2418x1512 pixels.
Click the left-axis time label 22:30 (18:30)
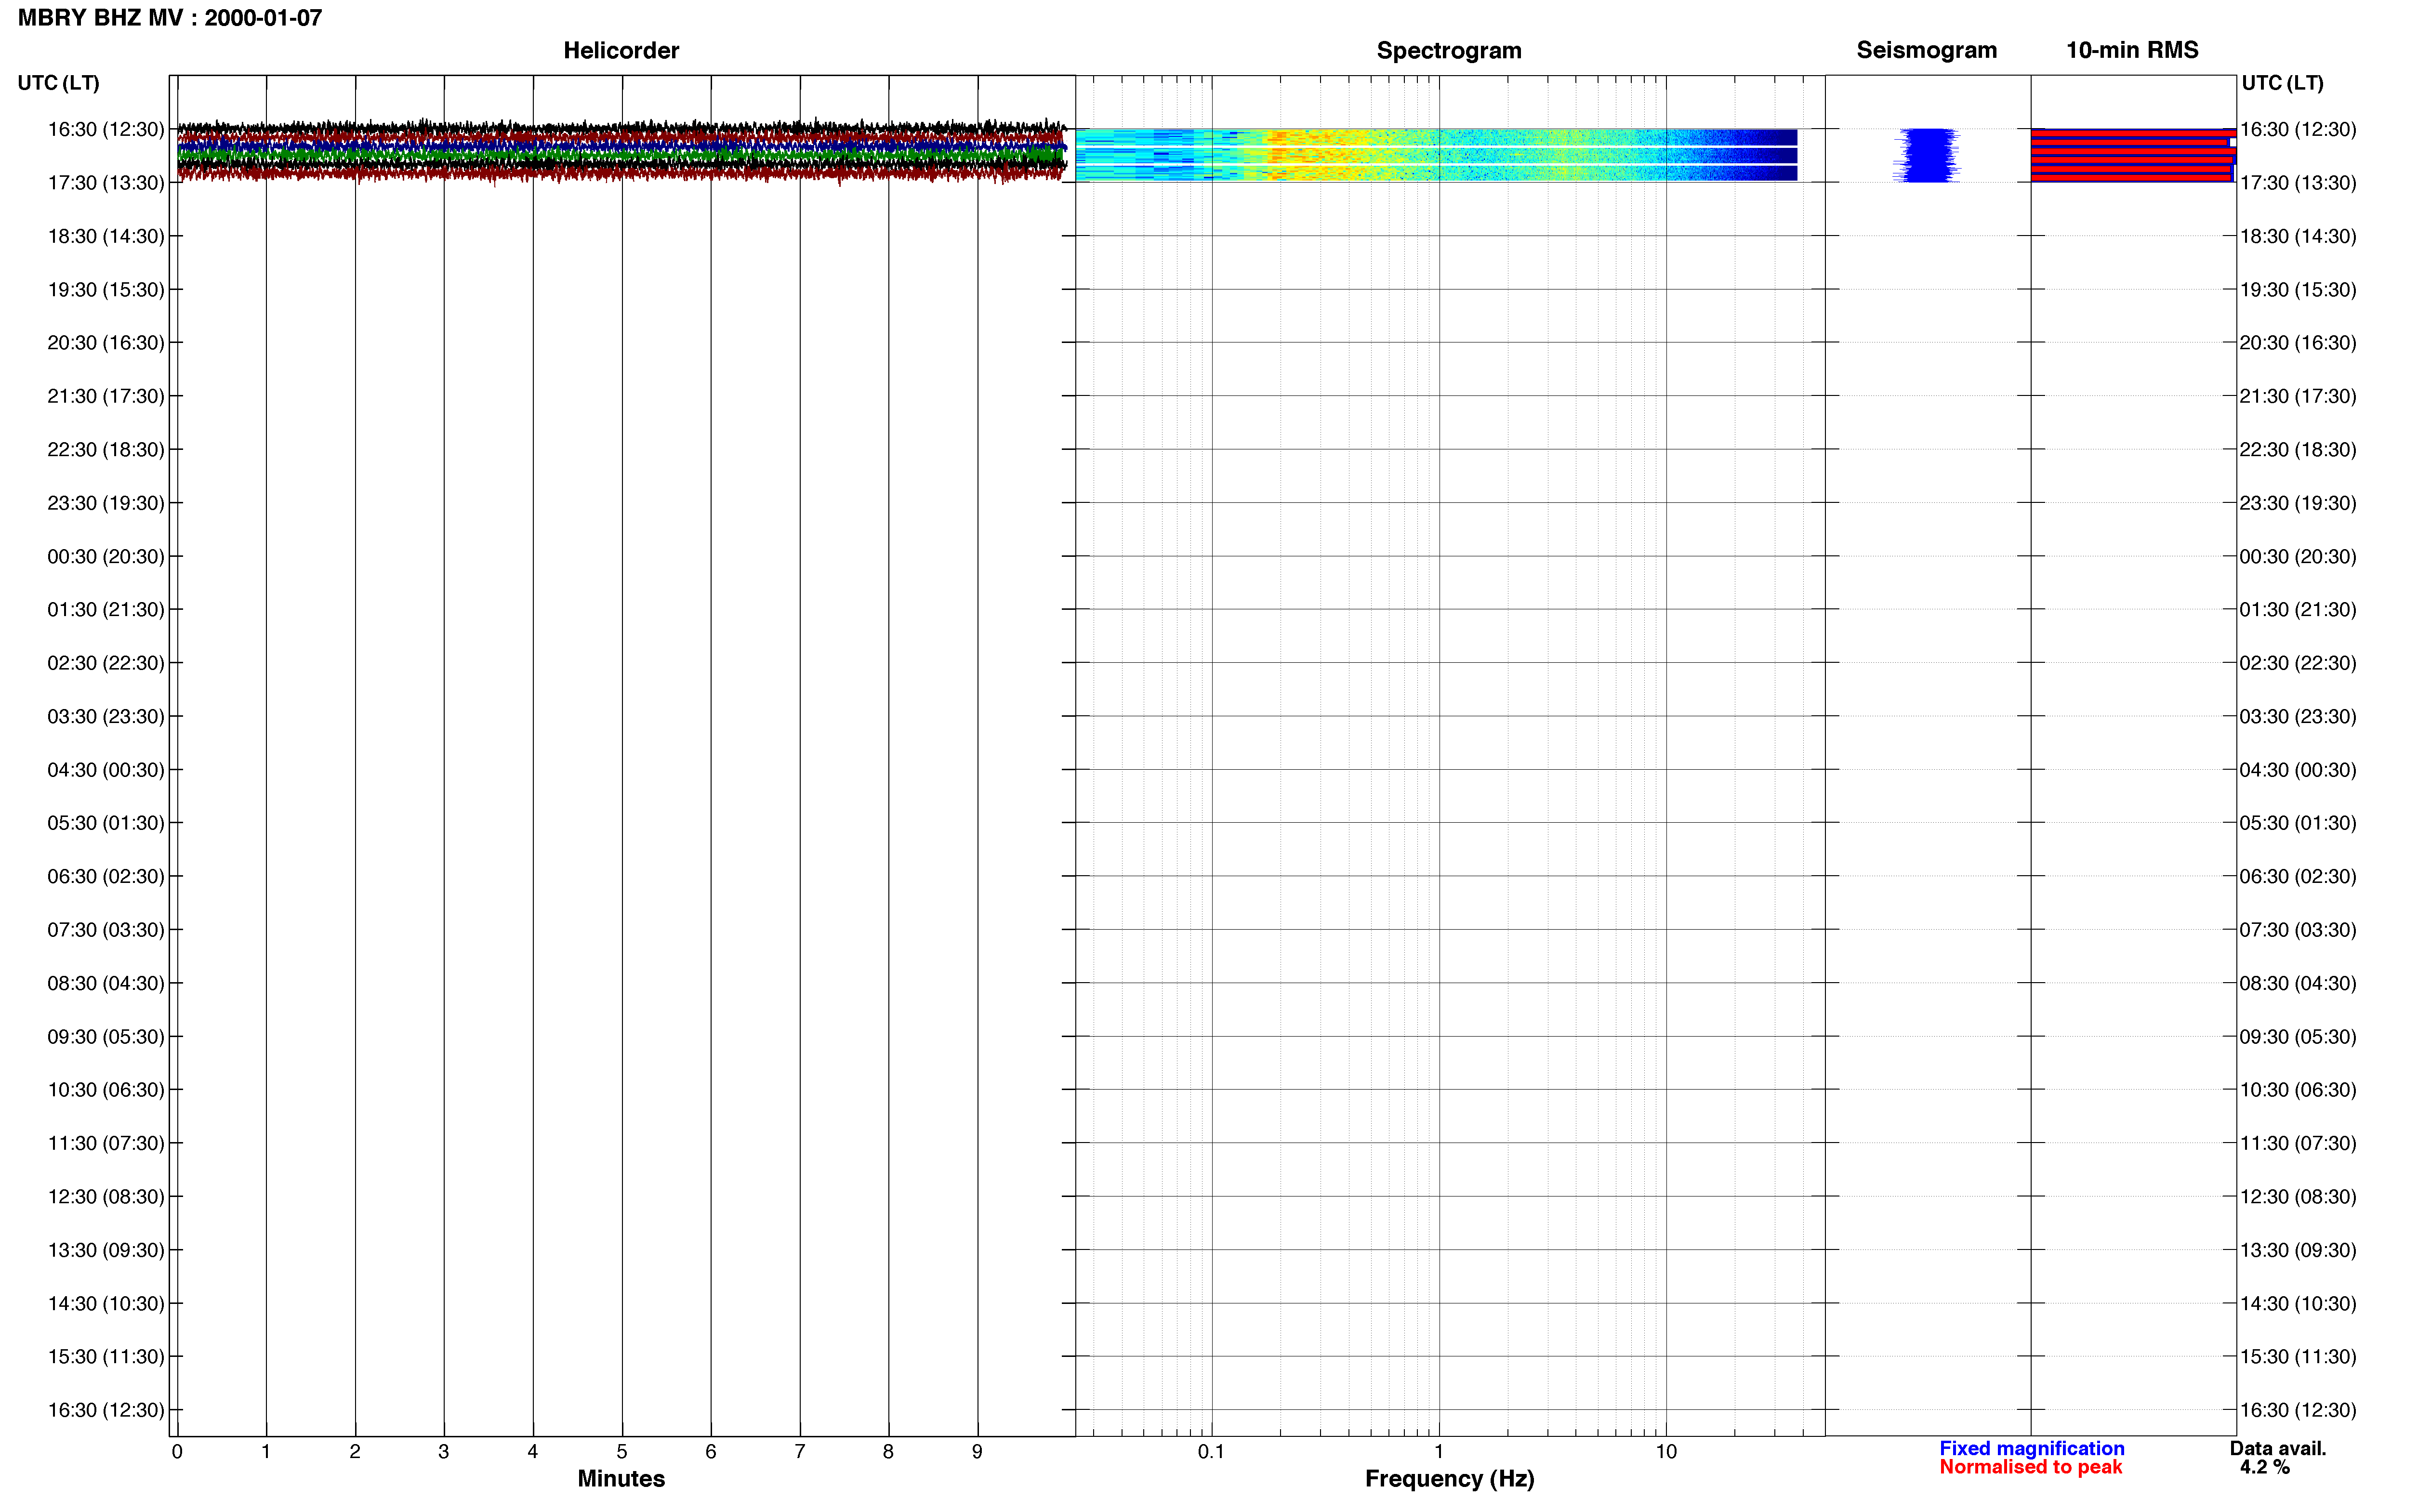[x=105, y=449]
